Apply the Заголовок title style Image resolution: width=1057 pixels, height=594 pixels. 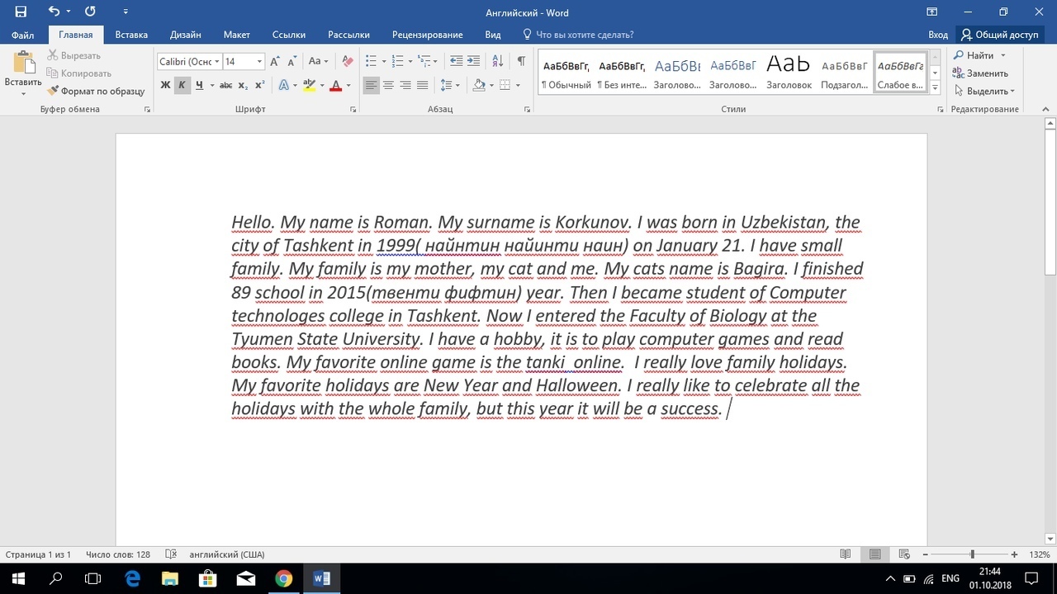point(789,72)
